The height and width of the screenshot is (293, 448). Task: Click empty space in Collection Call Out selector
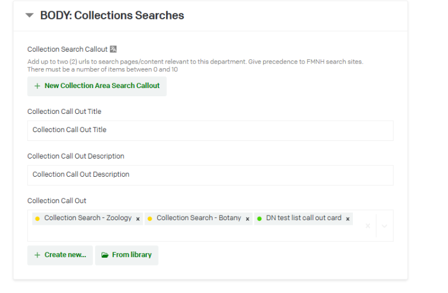[194, 233]
